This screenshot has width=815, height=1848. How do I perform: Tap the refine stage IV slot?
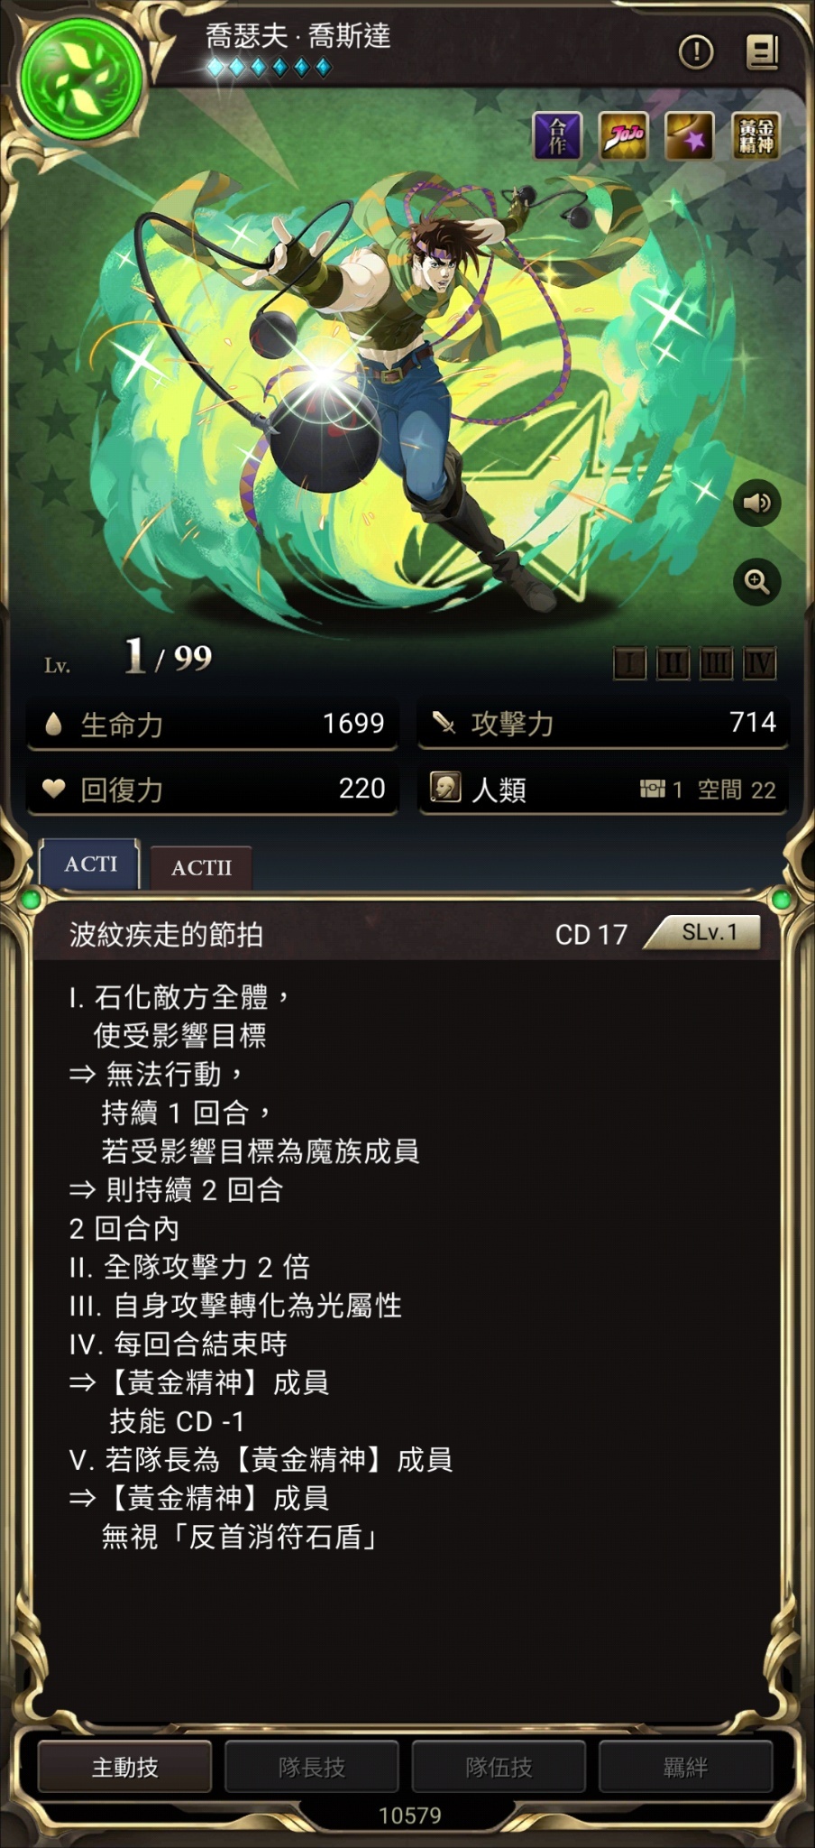pyautogui.click(x=759, y=664)
